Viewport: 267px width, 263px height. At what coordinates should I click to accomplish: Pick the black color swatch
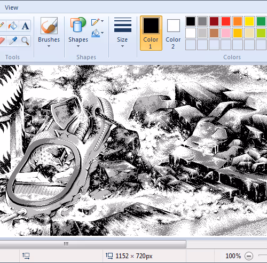(x=191, y=21)
